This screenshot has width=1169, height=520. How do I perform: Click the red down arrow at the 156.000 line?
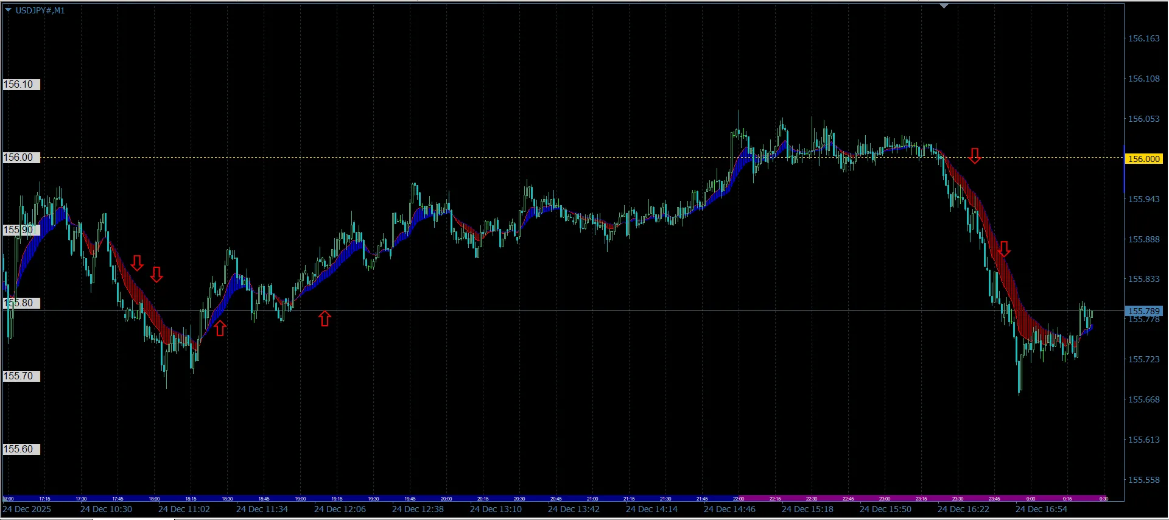pyautogui.click(x=975, y=156)
